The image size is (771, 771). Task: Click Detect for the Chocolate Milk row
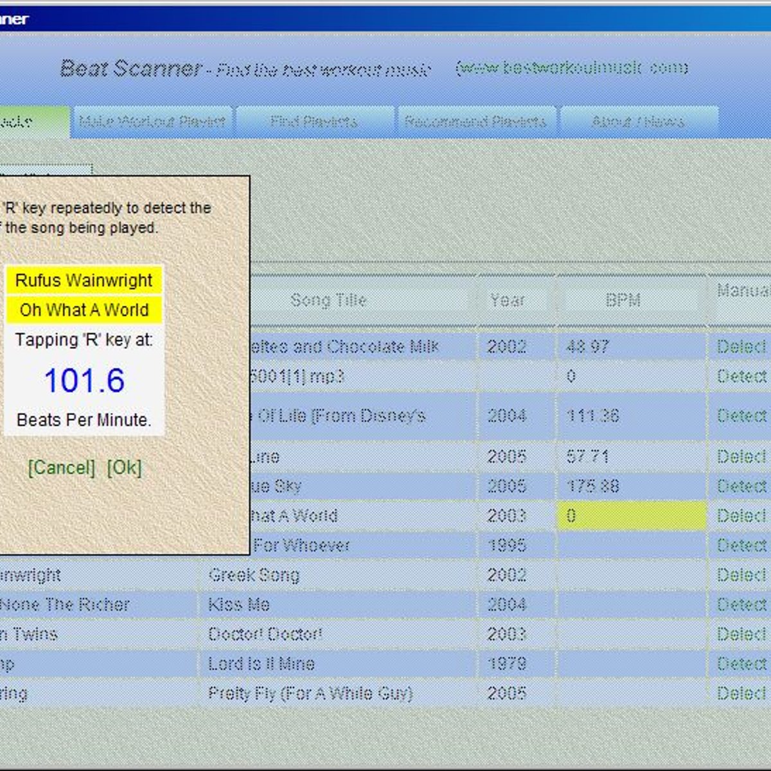click(x=741, y=347)
